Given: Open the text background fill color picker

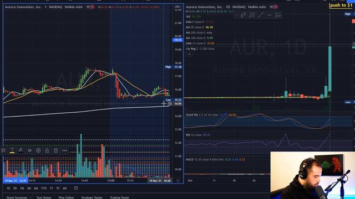Looking at the screenshot, I should click(21, 150).
